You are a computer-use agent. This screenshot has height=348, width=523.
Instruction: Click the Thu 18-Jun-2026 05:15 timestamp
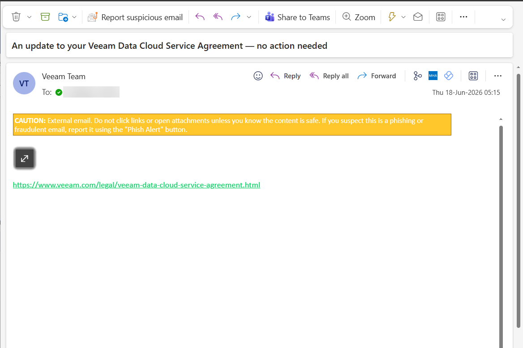click(x=466, y=92)
